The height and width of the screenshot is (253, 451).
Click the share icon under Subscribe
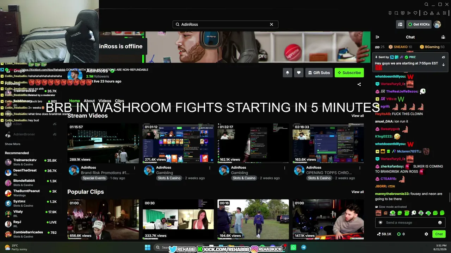tap(359, 84)
